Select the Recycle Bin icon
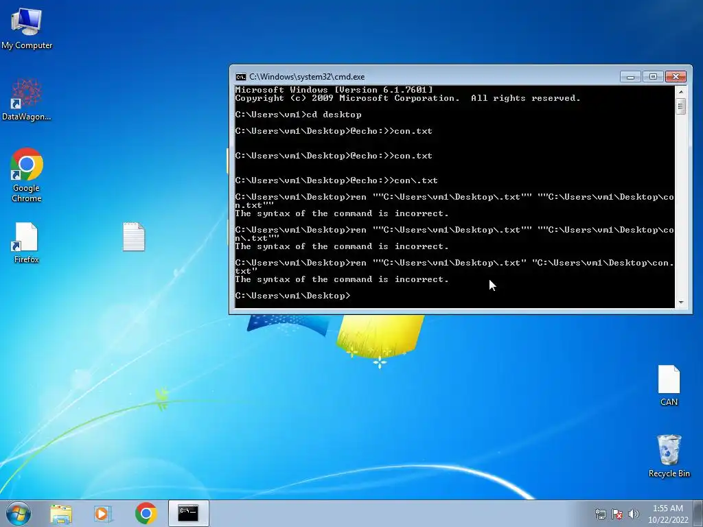Screen dimensions: 703x527 click(669, 456)
